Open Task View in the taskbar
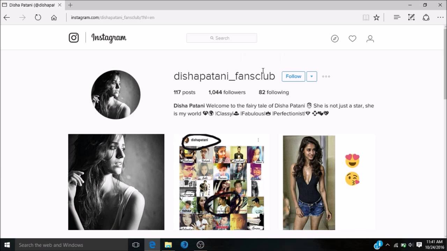This screenshot has width=447, height=251. [x=136, y=245]
